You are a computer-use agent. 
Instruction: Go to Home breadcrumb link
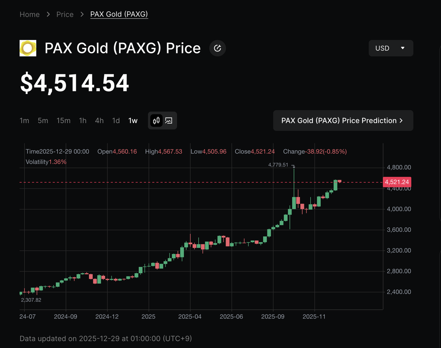coord(30,14)
